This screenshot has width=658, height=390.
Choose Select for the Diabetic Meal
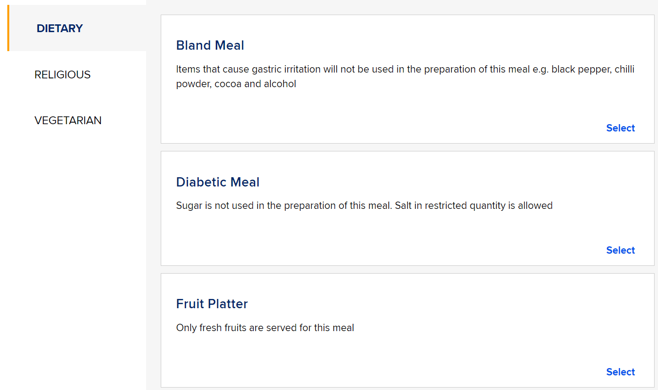(x=620, y=250)
